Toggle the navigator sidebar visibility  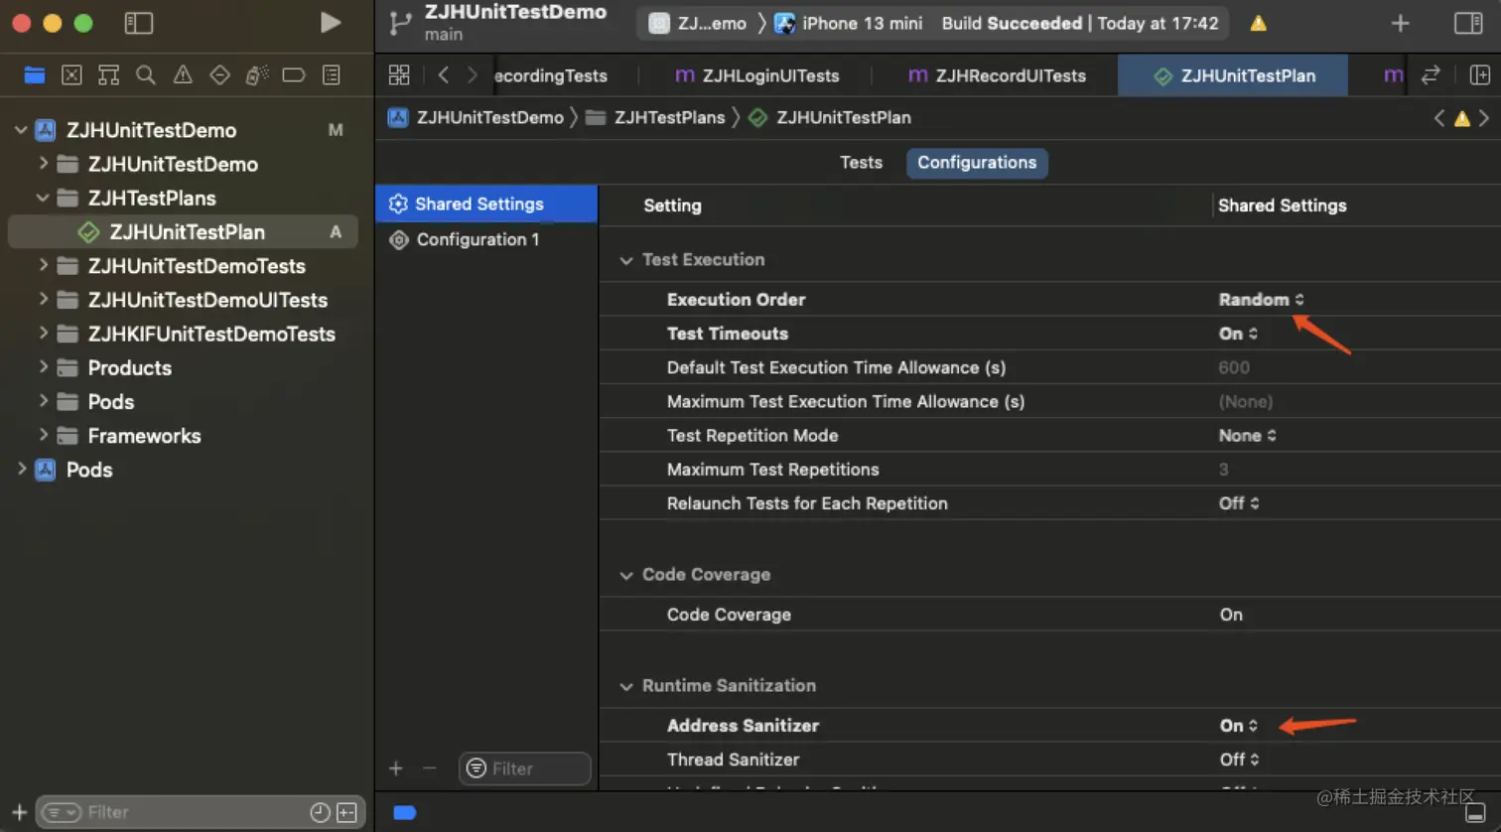point(139,23)
